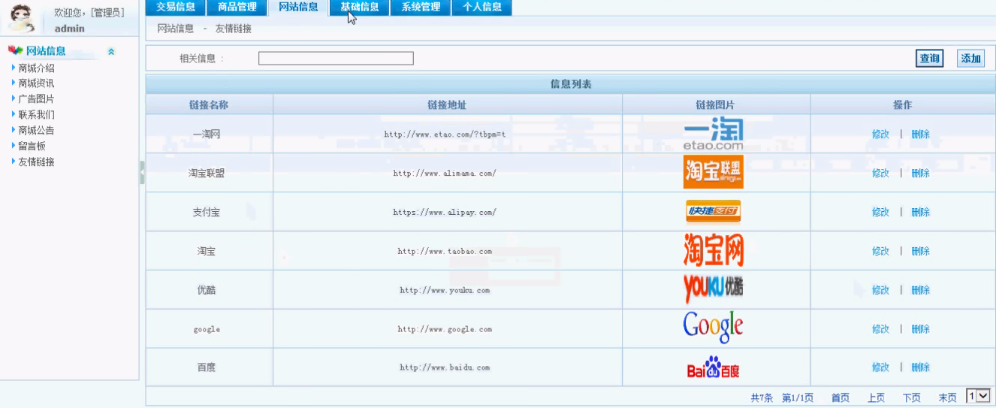Switch to the 个人信息 tab
Screen dimensions: 996x408
(482, 8)
